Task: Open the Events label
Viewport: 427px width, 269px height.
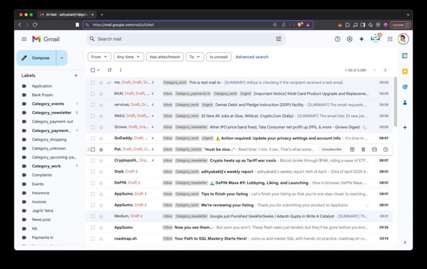Action: click(38, 184)
